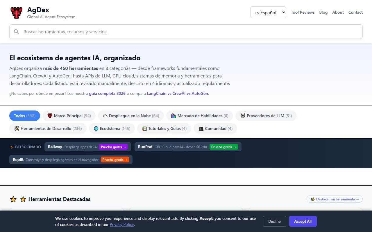
Task: Open the Replit sponsor name link
Action: tap(18, 159)
